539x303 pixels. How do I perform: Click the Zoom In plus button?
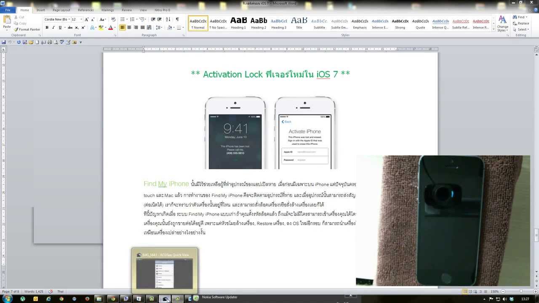535,291
